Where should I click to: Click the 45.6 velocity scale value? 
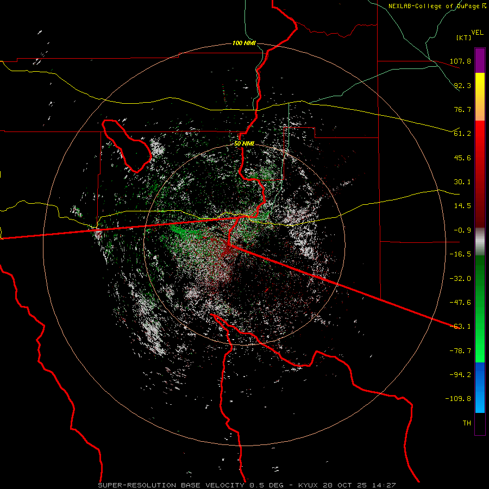coord(462,158)
